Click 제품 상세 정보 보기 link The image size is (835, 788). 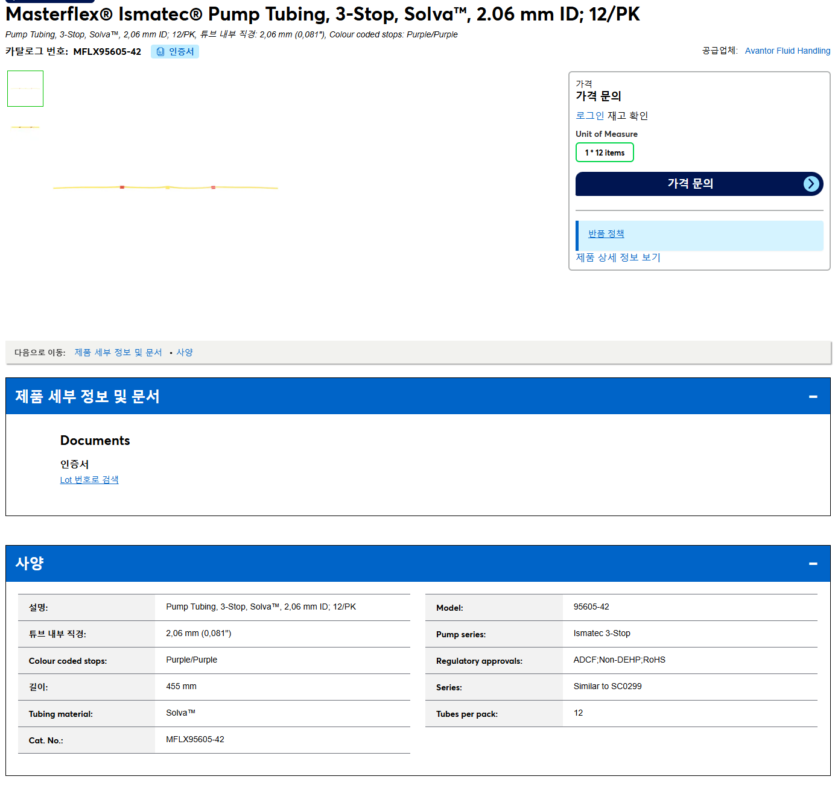tap(618, 257)
